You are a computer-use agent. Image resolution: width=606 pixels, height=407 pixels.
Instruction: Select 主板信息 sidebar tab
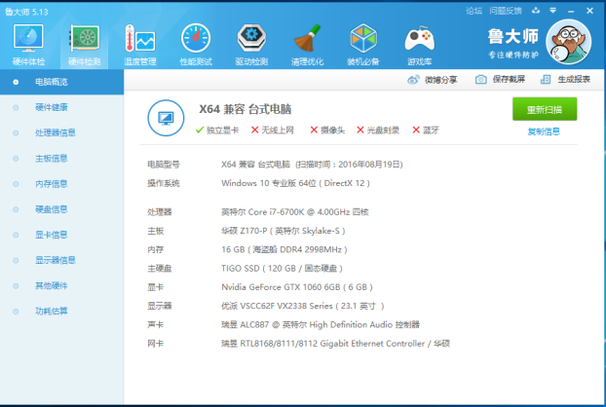point(61,159)
